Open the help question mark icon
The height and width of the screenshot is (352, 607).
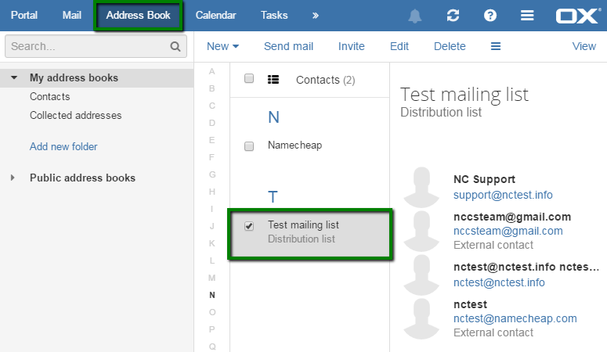(490, 16)
